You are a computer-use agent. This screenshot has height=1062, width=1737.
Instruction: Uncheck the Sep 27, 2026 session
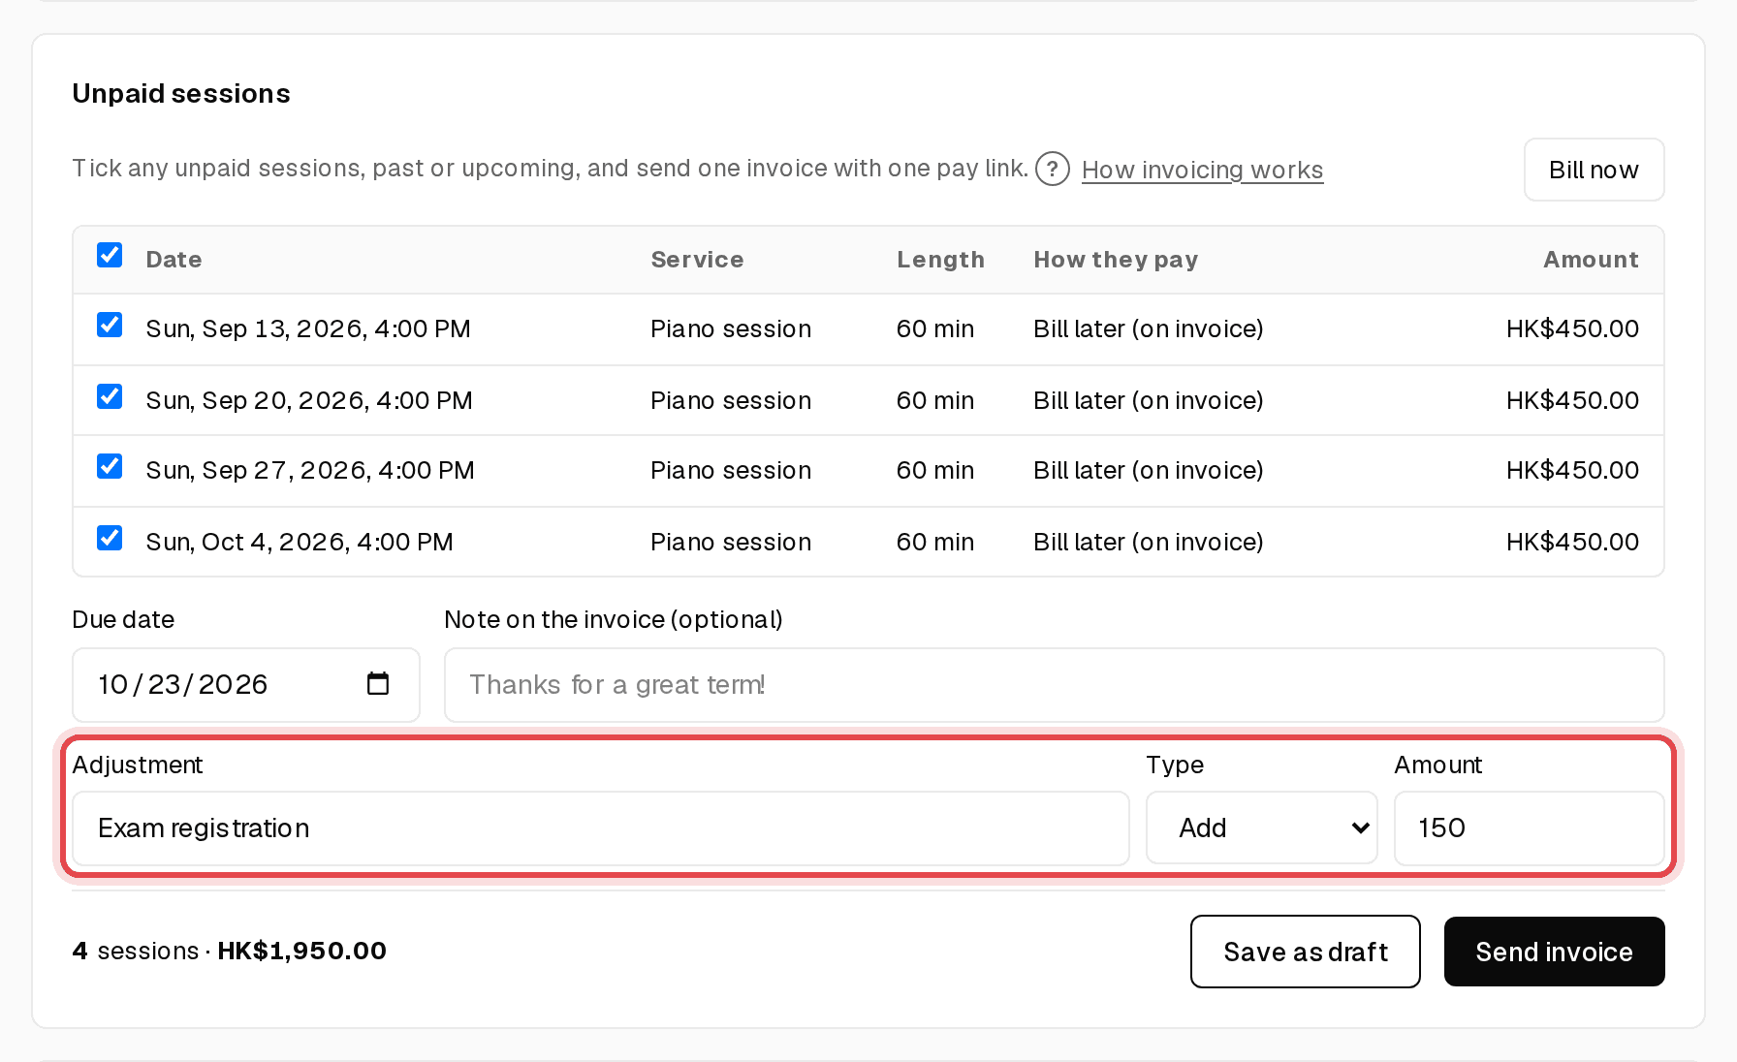[110, 467]
